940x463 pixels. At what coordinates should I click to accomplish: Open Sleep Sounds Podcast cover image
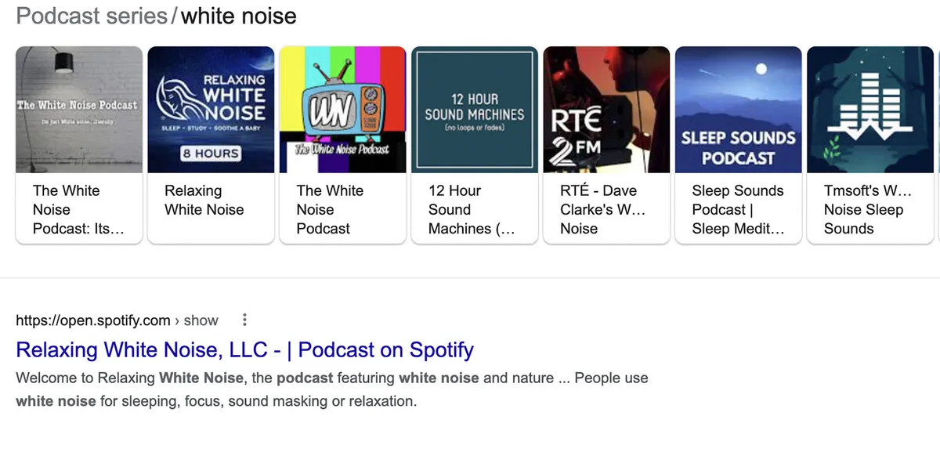[739, 110]
